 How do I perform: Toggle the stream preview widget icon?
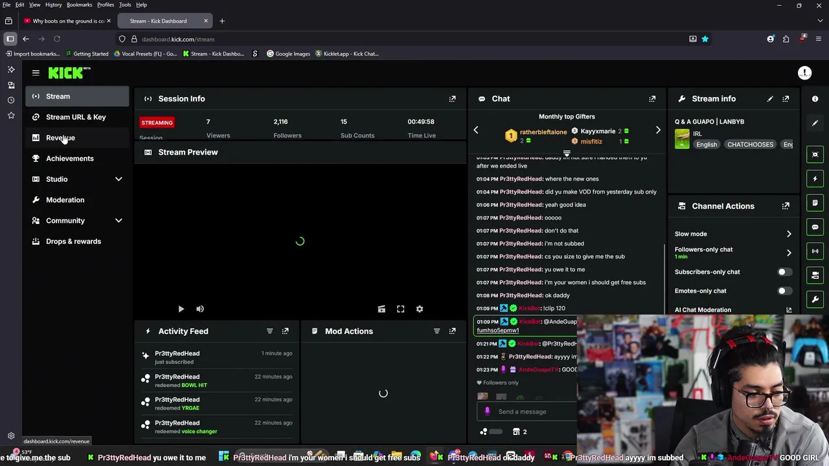point(815,154)
